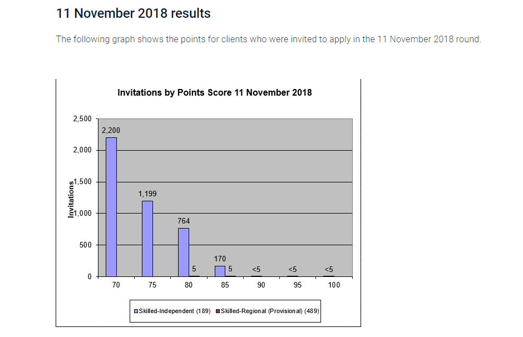Click the vertical 'Invitations' axis title

(71, 199)
